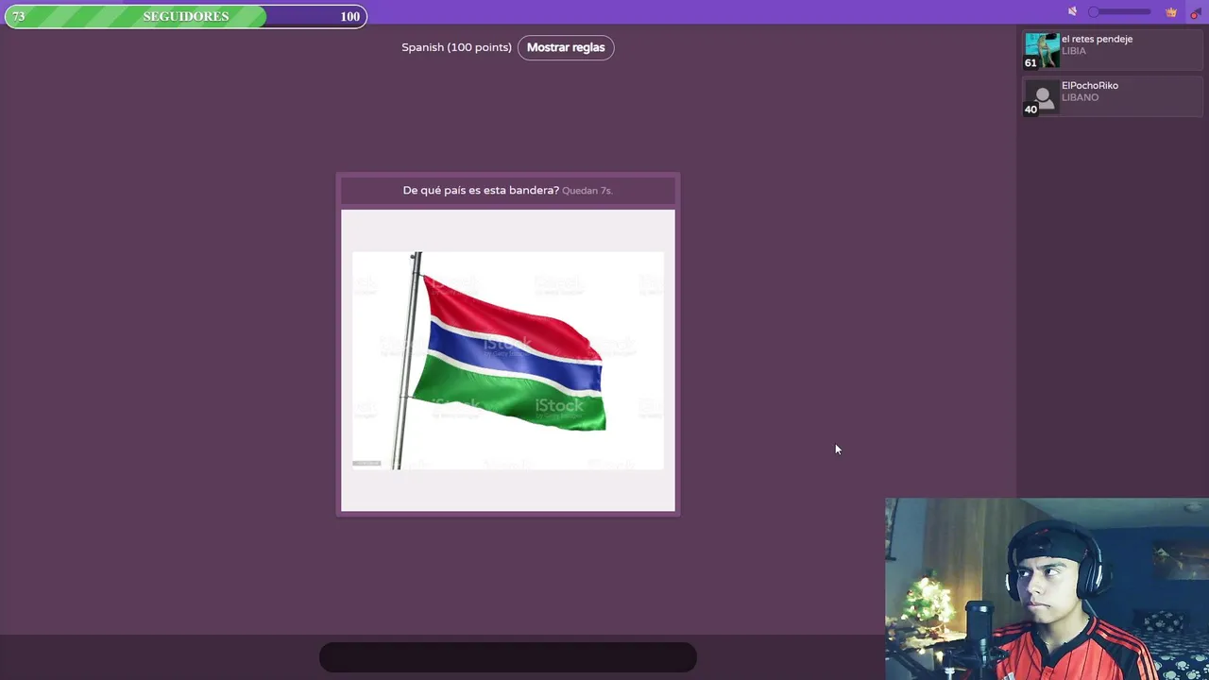Click ElPochoRiko default avatar icon
The image size is (1209, 680).
click(1042, 97)
